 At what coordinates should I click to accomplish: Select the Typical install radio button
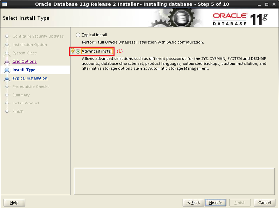[78, 35]
